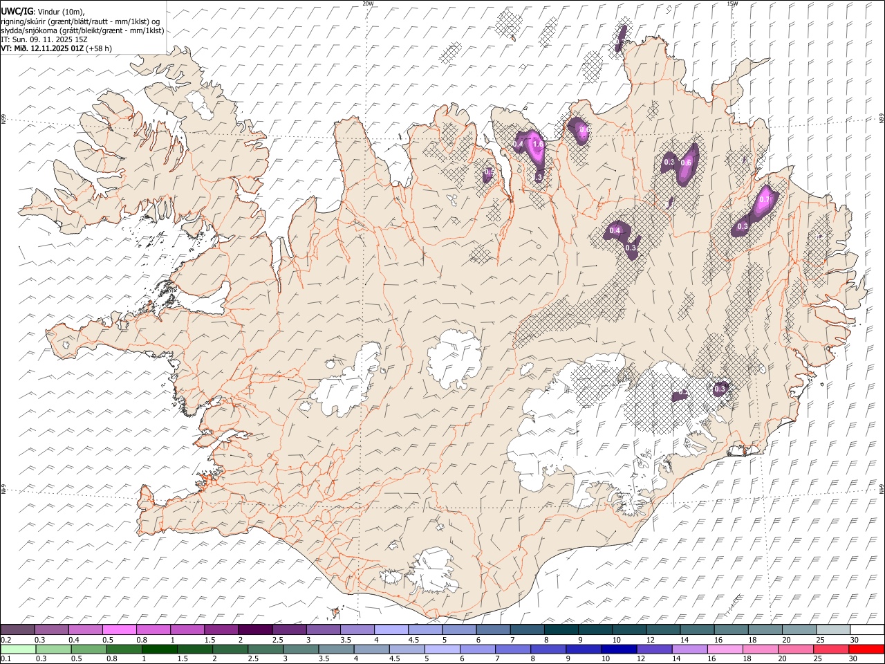Pick the green 1.5 swatch in the lower legend

[195, 649]
